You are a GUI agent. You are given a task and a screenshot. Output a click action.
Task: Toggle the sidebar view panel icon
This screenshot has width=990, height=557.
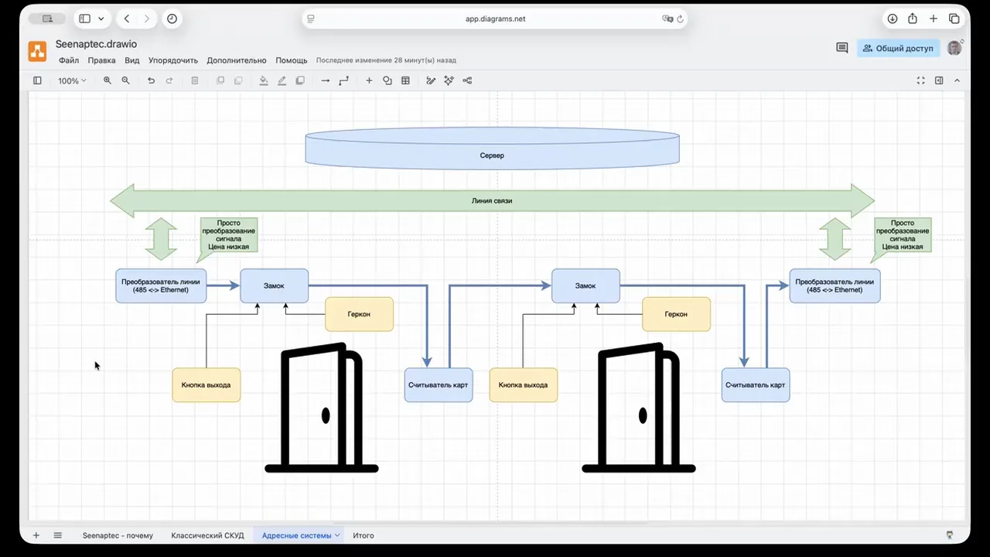pyautogui.click(x=37, y=80)
